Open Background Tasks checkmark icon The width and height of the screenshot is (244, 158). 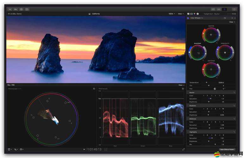coord(21,9)
